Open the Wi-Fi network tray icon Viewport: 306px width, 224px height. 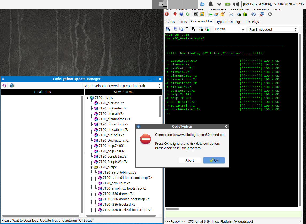(219, 4)
